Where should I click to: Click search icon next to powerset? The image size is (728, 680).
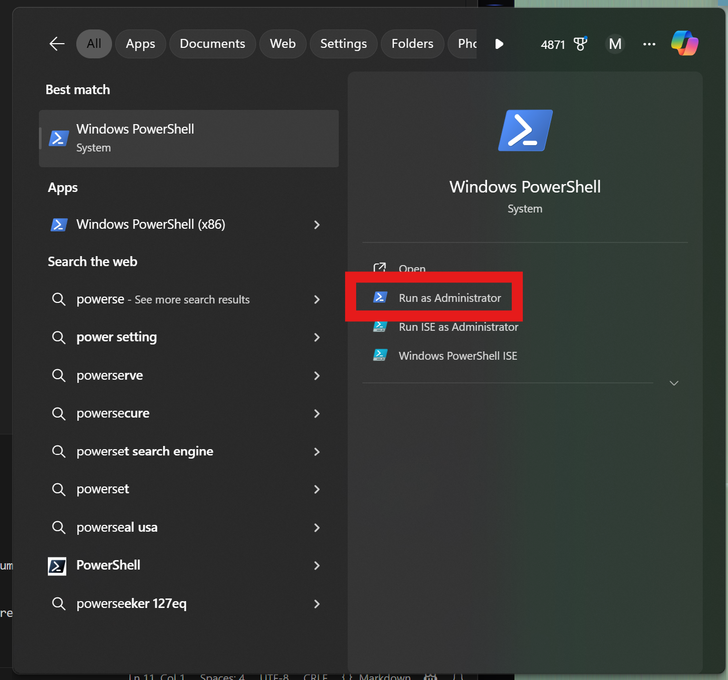pyautogui.click(x=58, y=490)
